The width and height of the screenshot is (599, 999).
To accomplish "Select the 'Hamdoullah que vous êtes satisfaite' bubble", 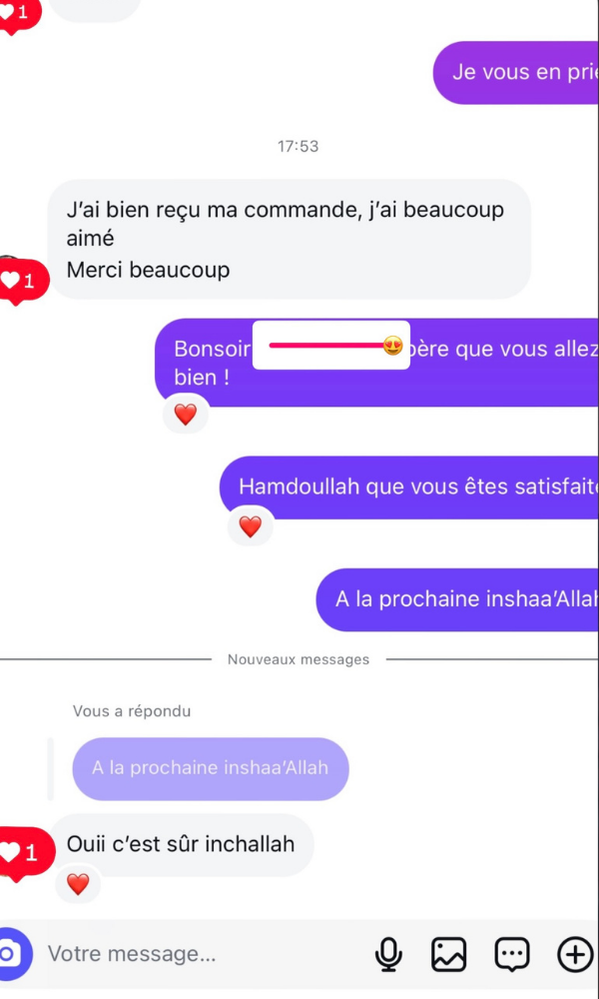I will click(x=409, y=488).
